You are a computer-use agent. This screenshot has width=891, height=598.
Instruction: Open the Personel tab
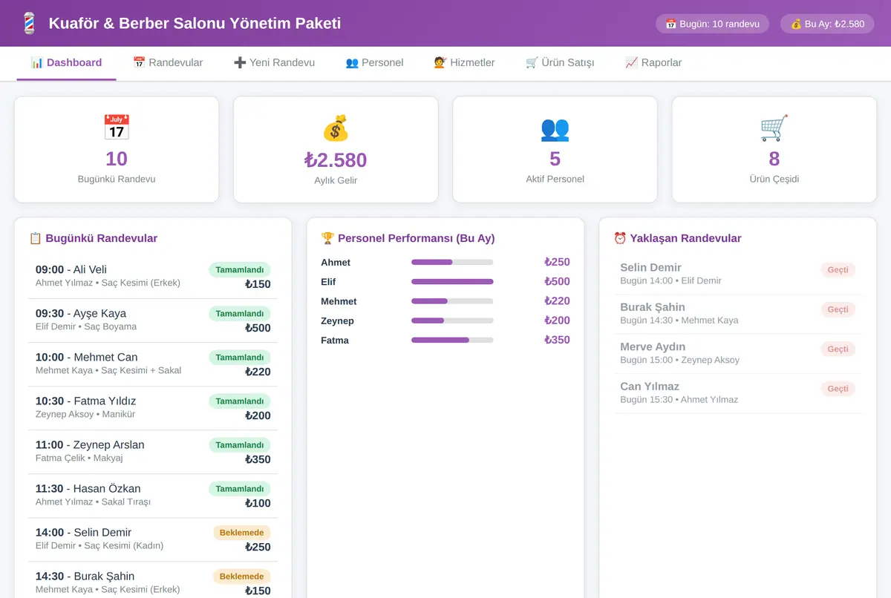coord(374,63)
